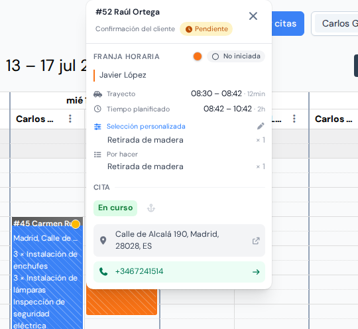This screenshot has width=358, height=329.
Task: Click the map pin icon in address box
Action: coord(103,240)
